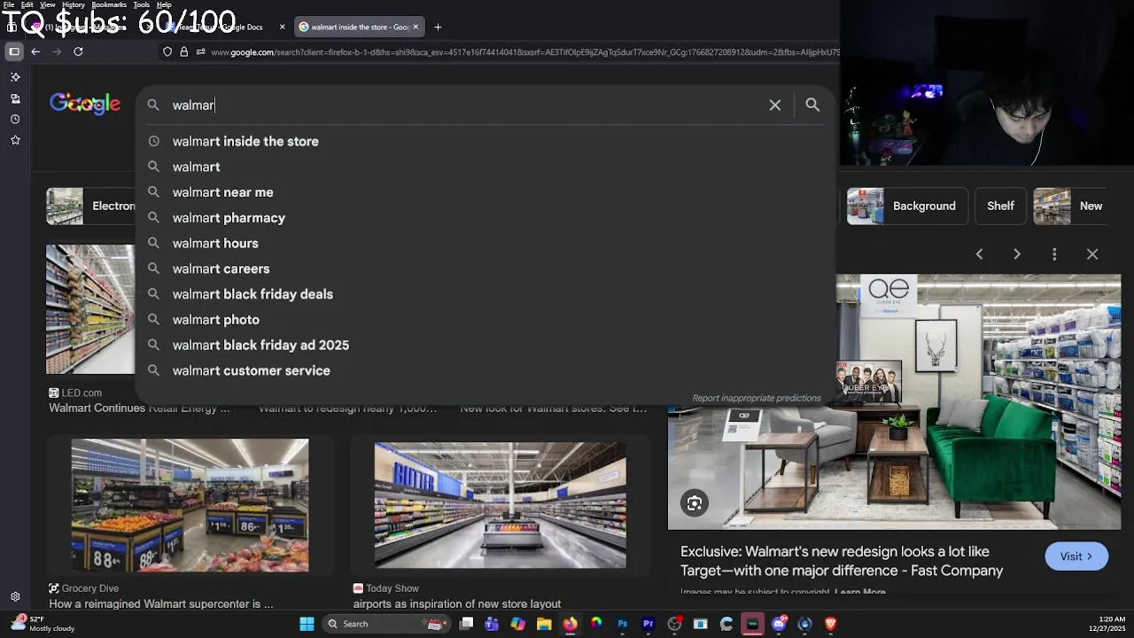Show next image in preview panel
This screenshot has width=1134, height=638.
pos(1017,254)
